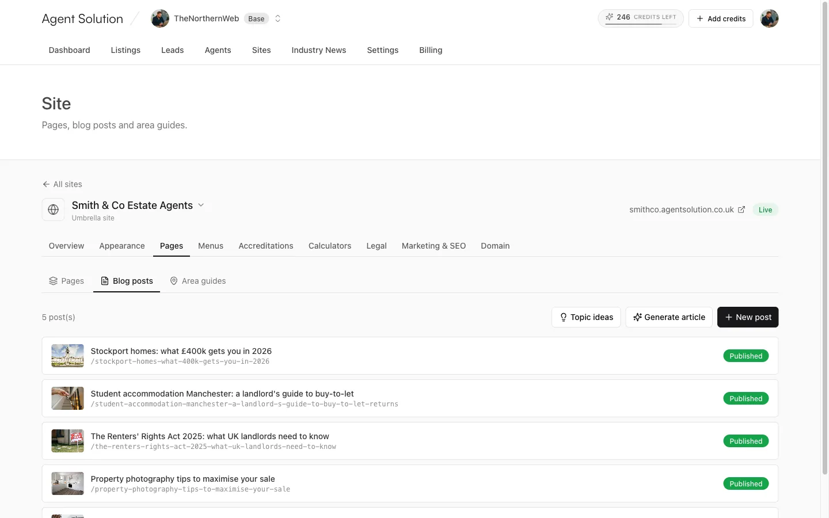Click the /the-renters-rights-act-2025 slug text
This screenshot has height=518, width=829.
click(x=214, y=447)
